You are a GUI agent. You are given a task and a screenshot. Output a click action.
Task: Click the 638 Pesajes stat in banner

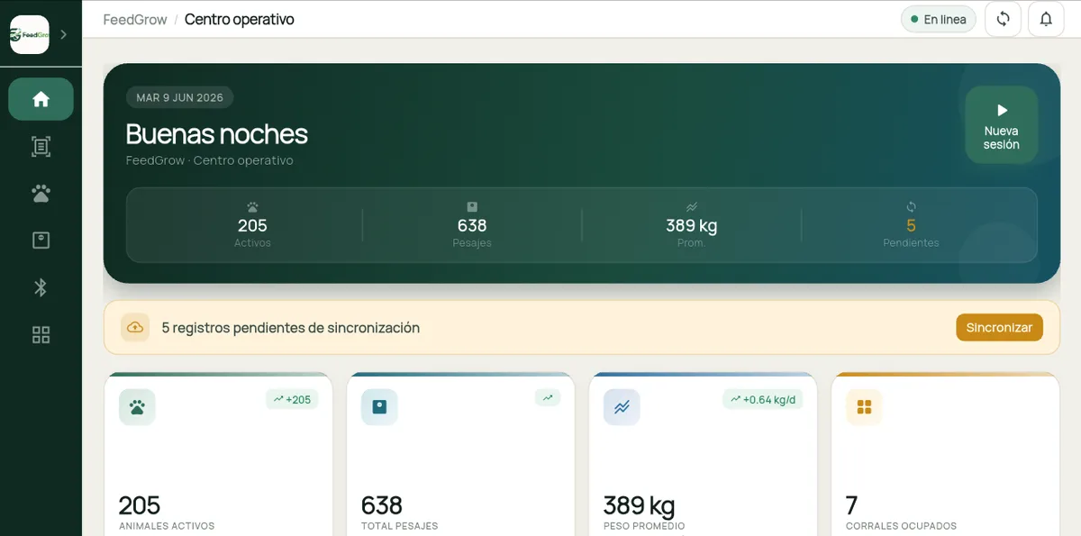(472, 225)
